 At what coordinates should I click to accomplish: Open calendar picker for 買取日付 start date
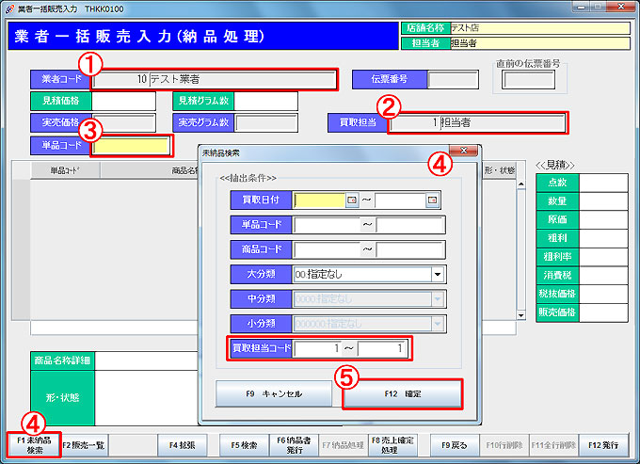click(351, 200)
